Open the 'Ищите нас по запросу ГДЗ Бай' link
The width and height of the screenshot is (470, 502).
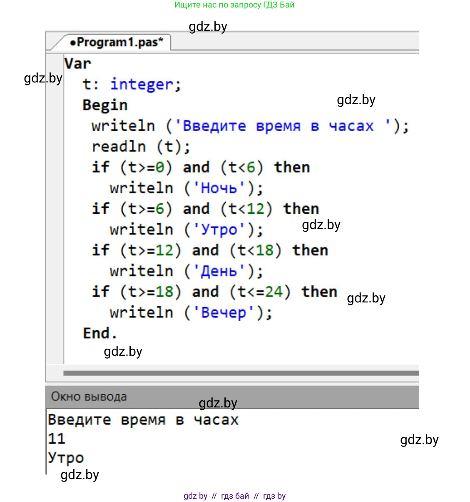(x=234, y=5)
